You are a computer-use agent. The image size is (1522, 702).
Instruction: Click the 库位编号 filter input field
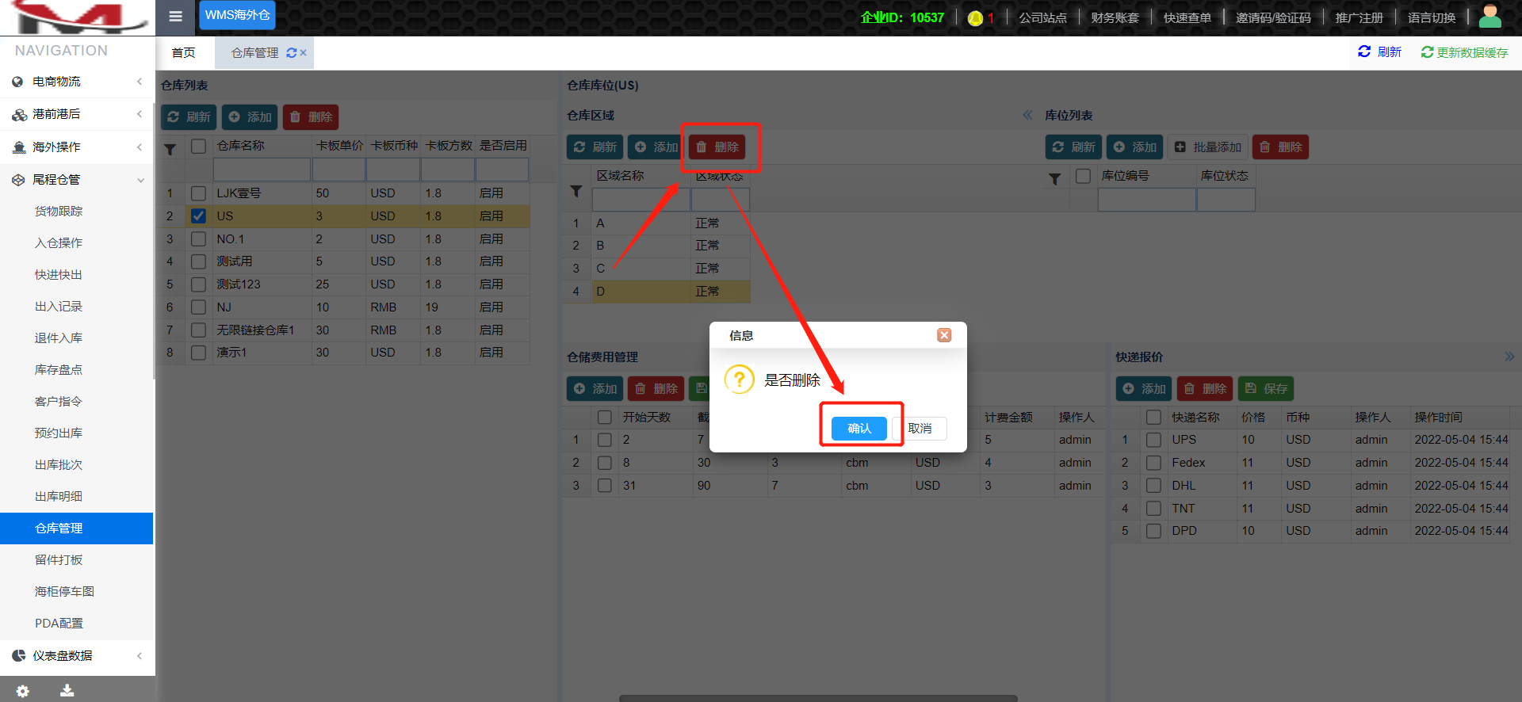1146,200
